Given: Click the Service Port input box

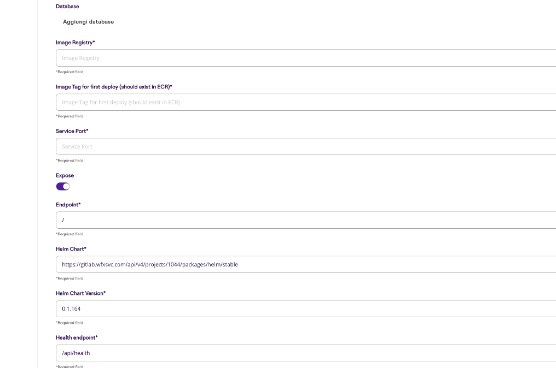Looking at the screenshot, I should (219, 146).
